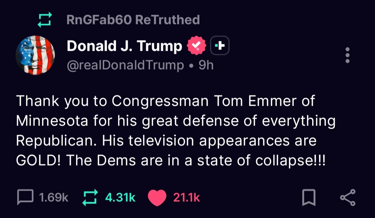Share the post via share icon
Screen dimensions: 375x218
(347, 197)
